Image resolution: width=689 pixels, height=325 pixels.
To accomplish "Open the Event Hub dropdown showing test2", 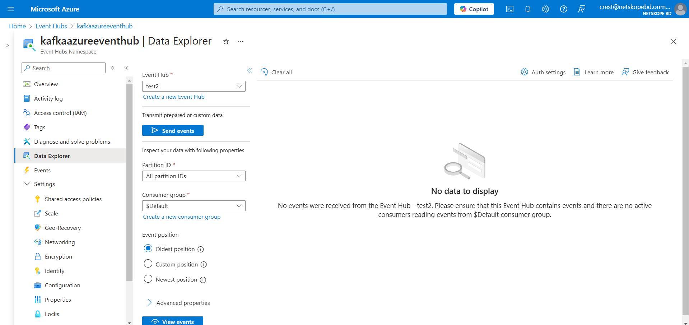I will [x=194, y=86].
